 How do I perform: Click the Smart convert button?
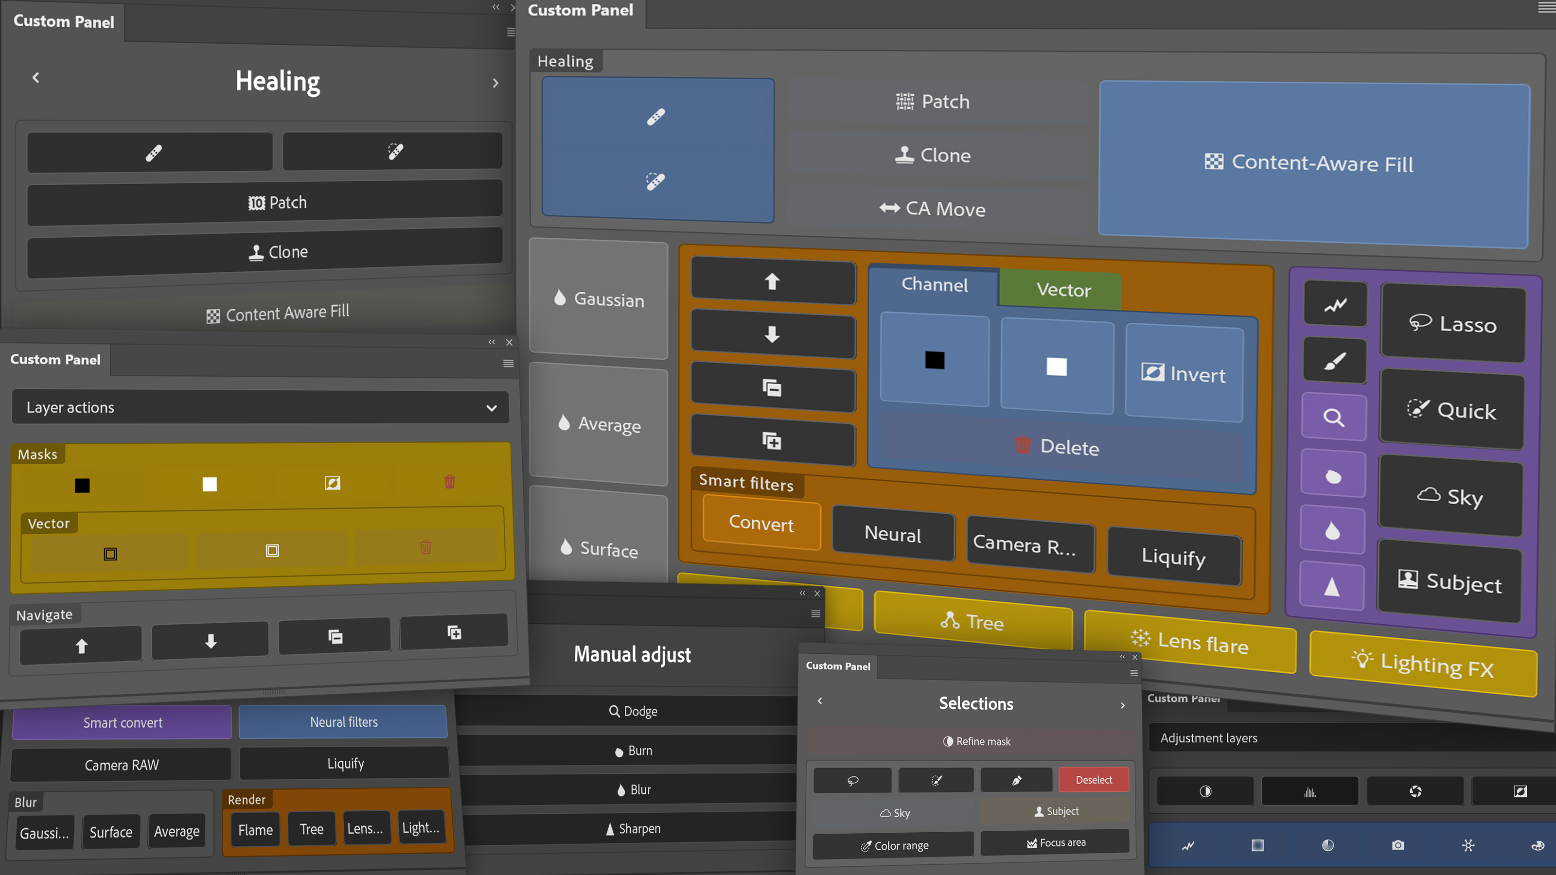123,723
